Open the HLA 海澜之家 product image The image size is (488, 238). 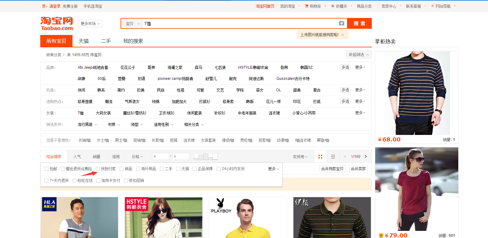click(x=79, y=218)
